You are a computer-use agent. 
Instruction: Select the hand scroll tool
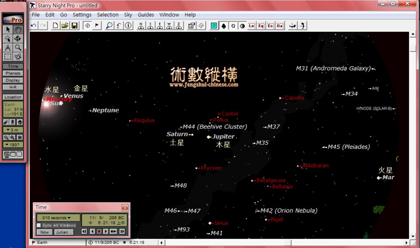[18, 30]
